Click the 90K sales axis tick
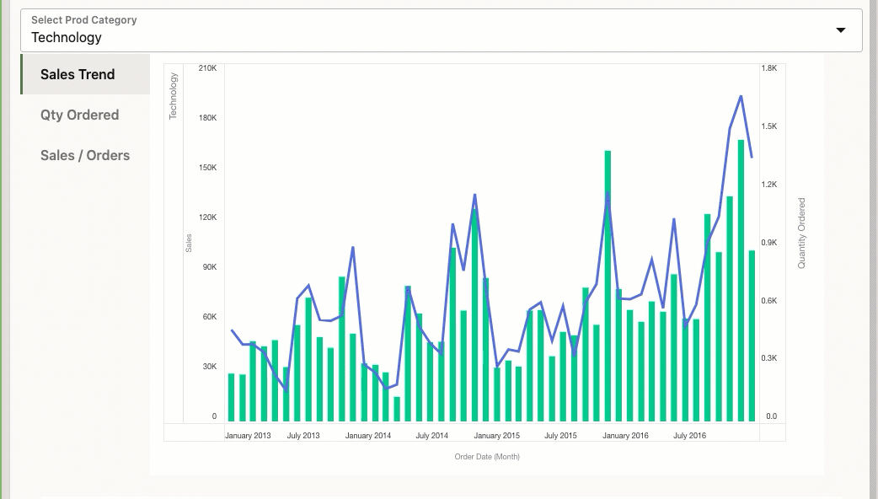This screenshot has width=878, height=499. (210, 267)
